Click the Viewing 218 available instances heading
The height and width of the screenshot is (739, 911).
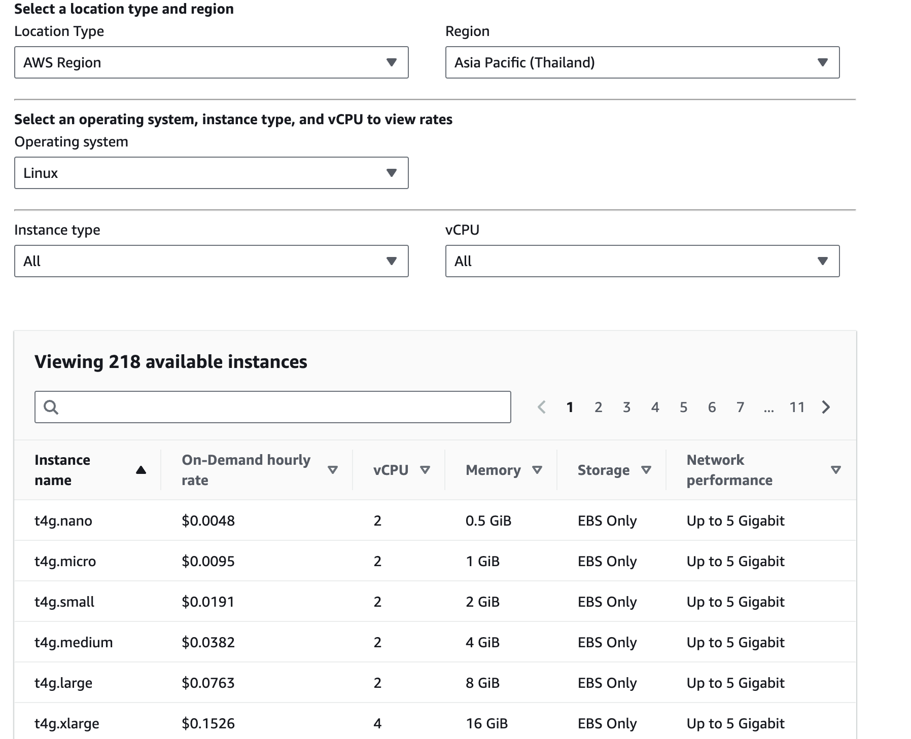tap(171, 362)
